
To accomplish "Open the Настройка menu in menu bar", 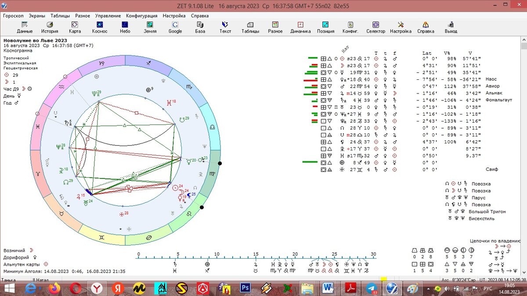I will [175, 15].
